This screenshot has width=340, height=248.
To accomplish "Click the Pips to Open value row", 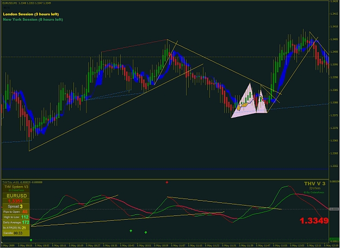I will coord(16,212).
